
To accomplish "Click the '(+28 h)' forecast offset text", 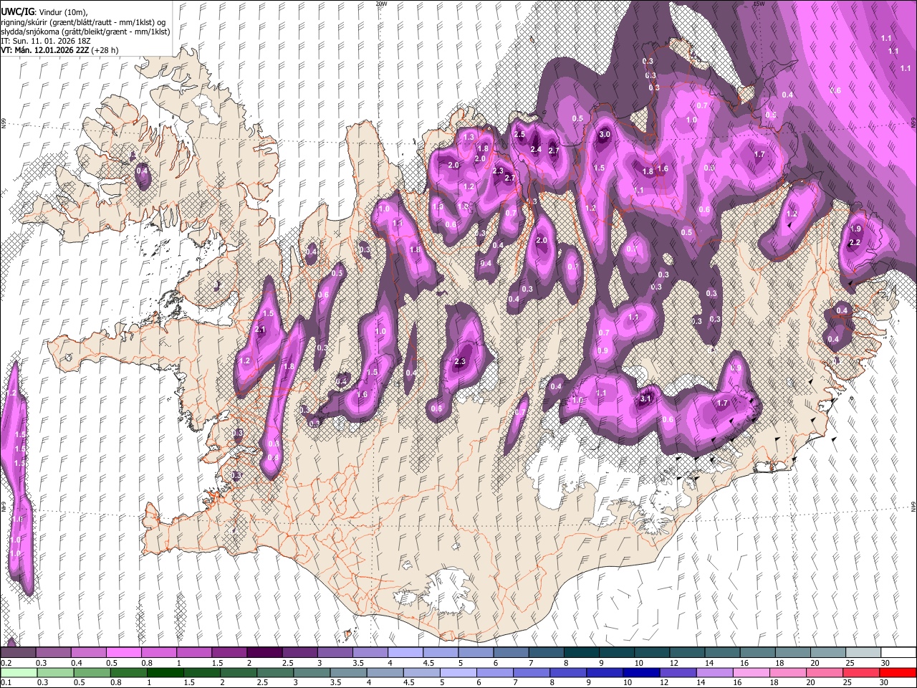I will [x=105, y=50].
